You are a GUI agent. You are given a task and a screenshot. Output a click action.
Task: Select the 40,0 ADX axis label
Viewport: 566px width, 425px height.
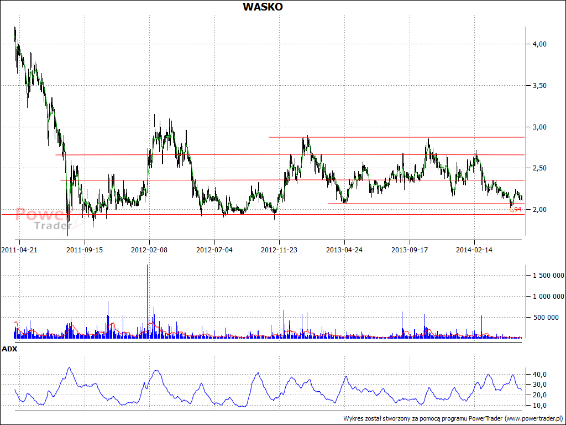pyautogui.click(x=539, y=375)
